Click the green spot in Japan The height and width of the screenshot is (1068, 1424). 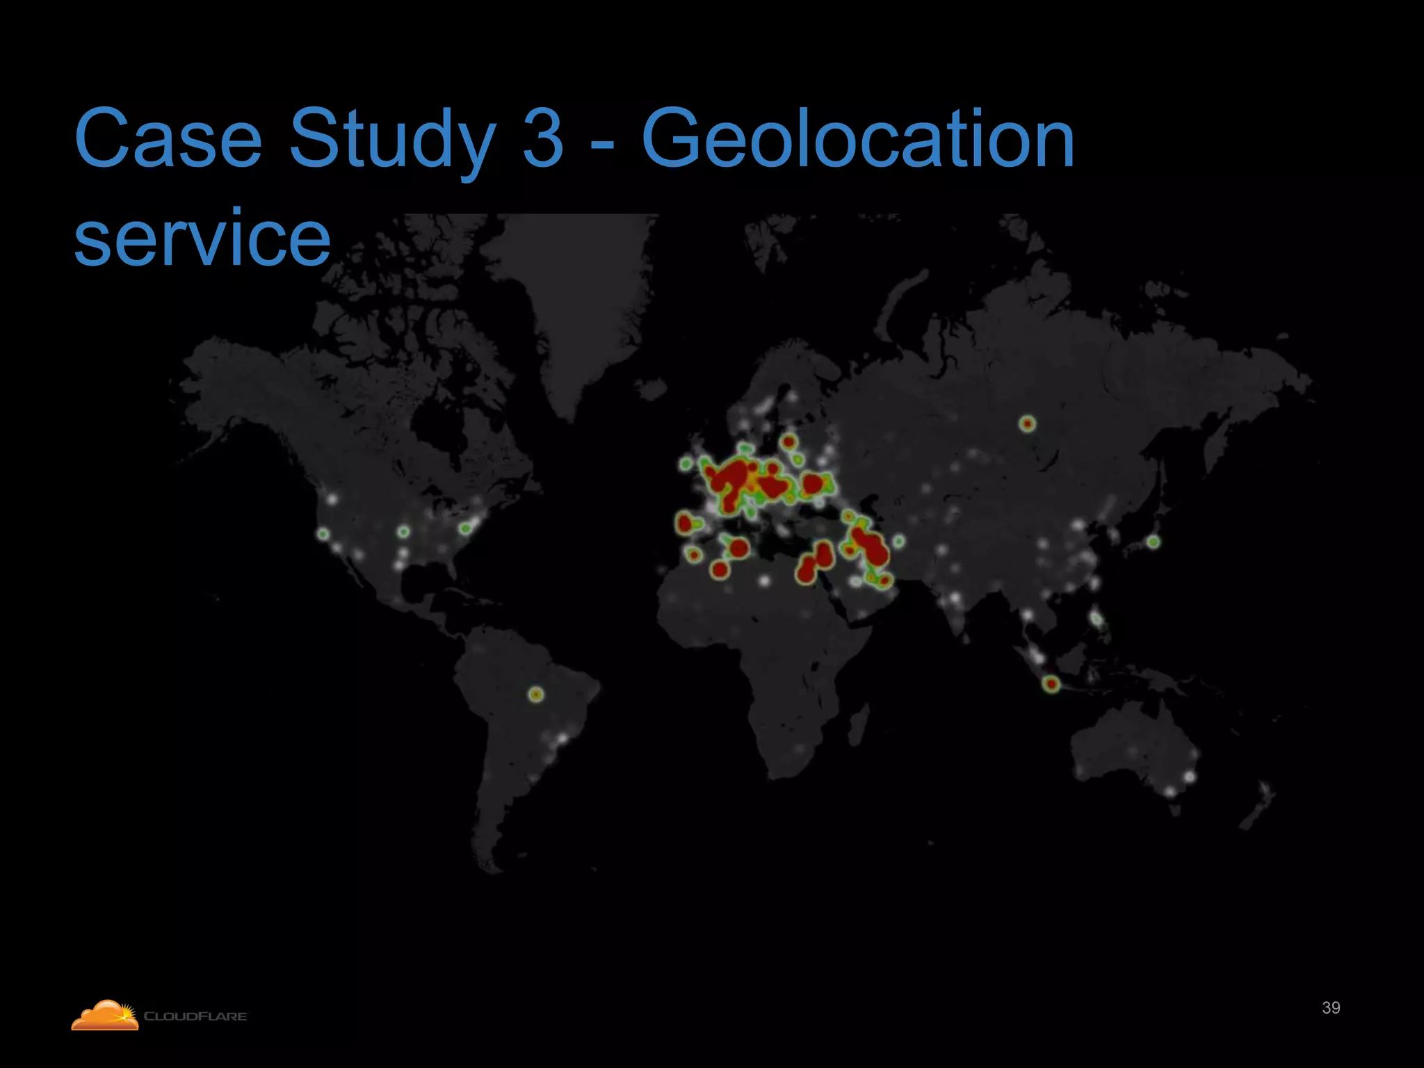coord(1153,542)
